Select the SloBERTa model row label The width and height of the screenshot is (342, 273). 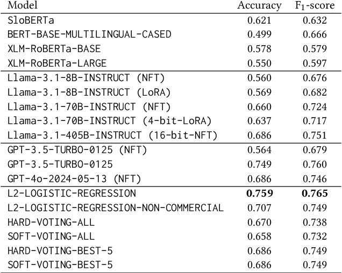[31, 20]
